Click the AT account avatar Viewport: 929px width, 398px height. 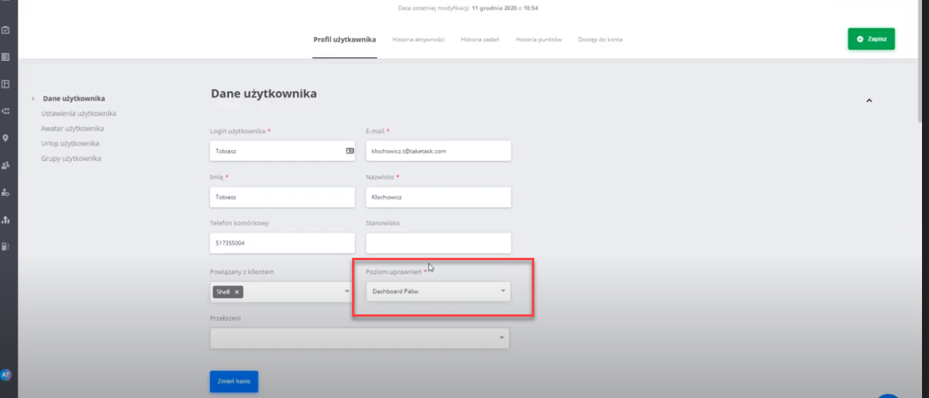click(6, 375)
